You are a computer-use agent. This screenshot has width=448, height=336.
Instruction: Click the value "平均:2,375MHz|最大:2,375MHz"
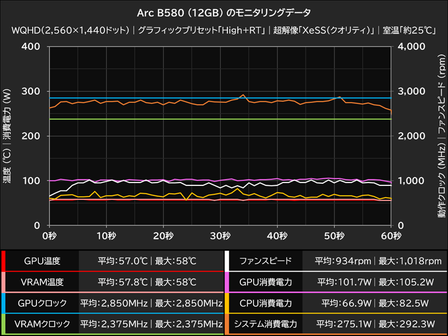click(x=151, y=324)
